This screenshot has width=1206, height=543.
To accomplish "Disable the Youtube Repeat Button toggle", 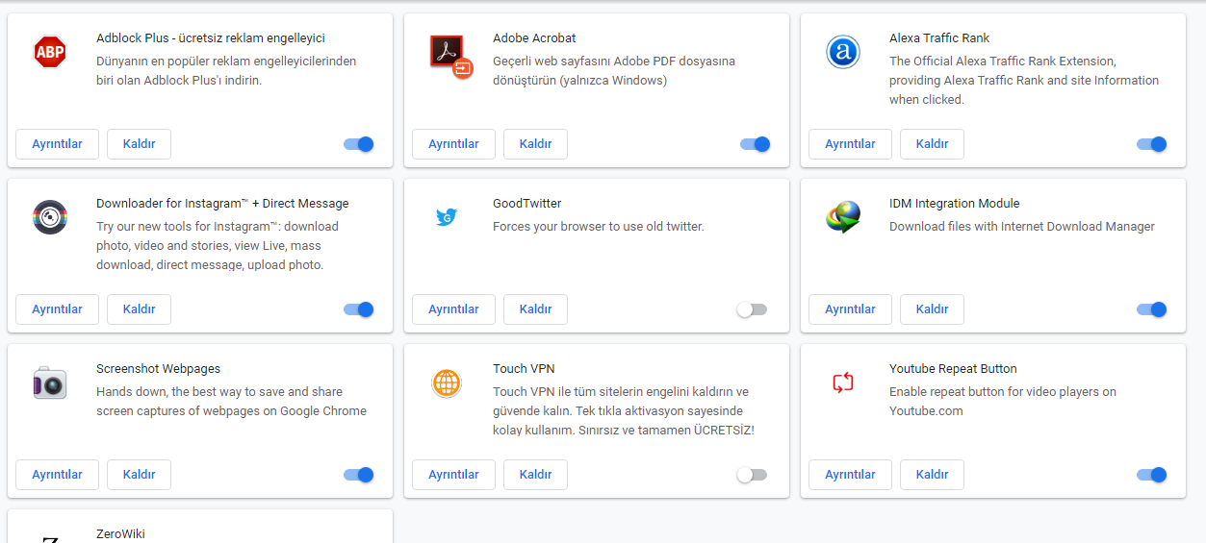I will (1151, 475).
